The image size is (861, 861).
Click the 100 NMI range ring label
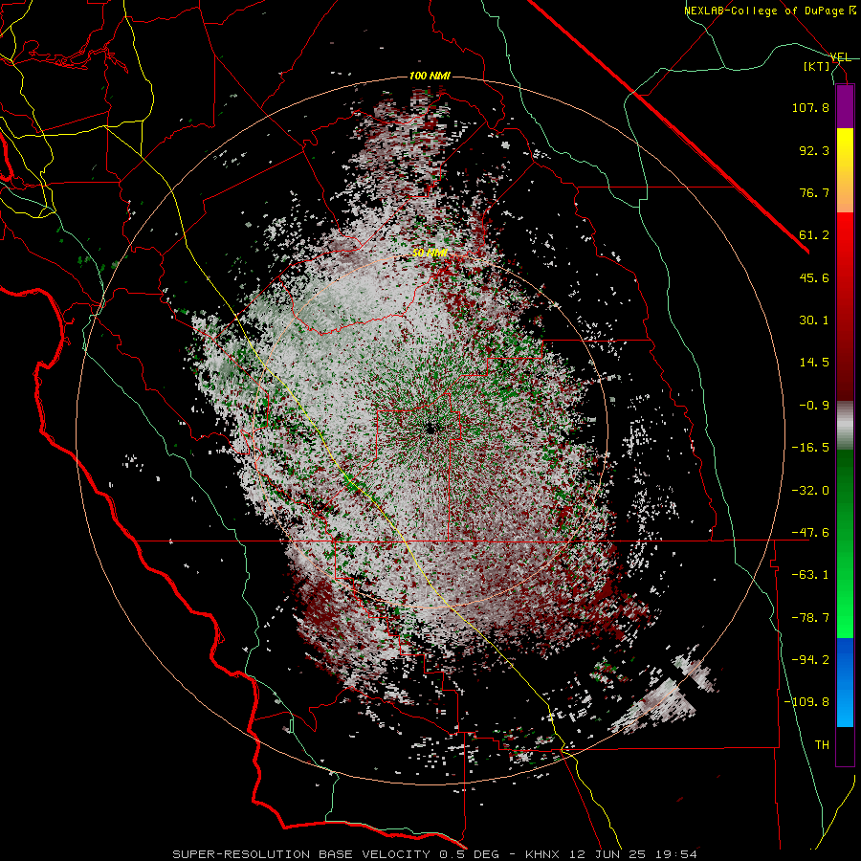430,76
